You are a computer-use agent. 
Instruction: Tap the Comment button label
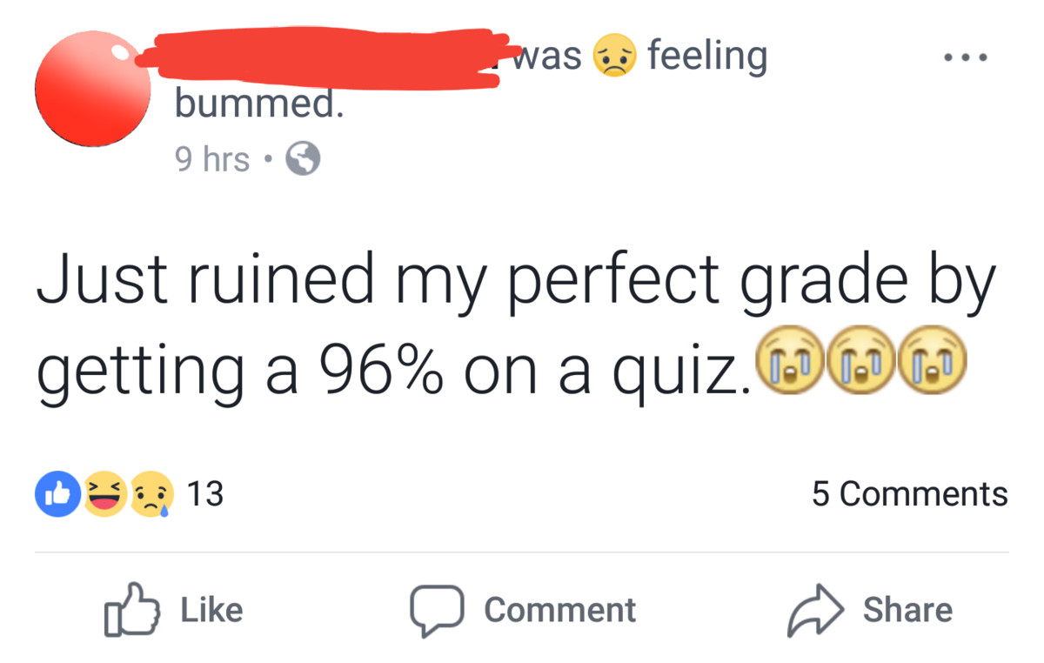coord(559,609)
